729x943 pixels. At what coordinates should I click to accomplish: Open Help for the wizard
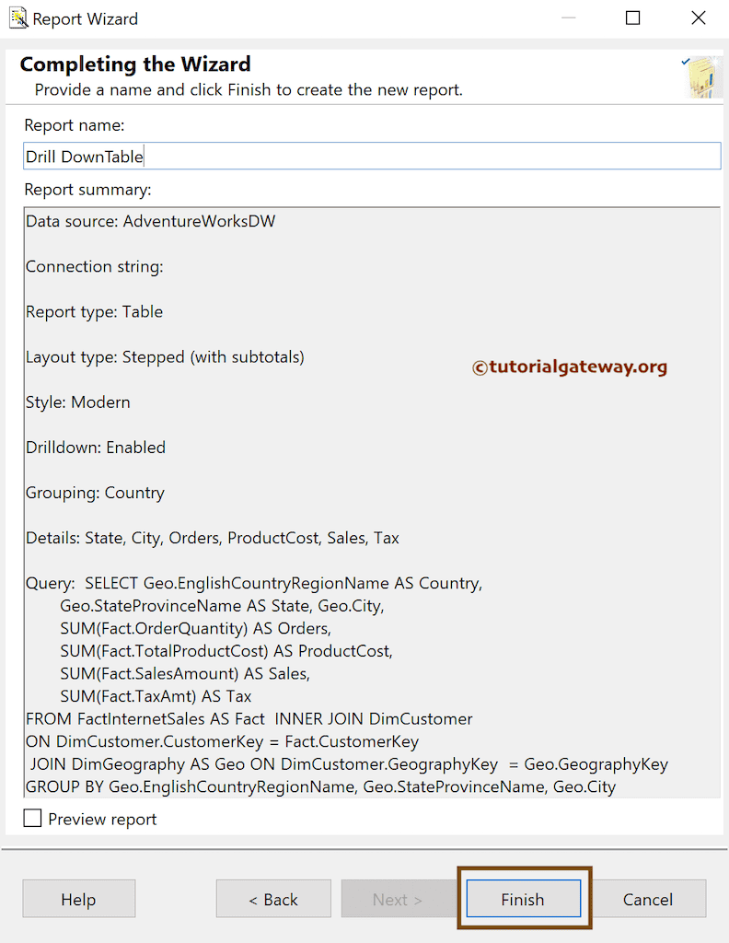click(x=78, y=900)
